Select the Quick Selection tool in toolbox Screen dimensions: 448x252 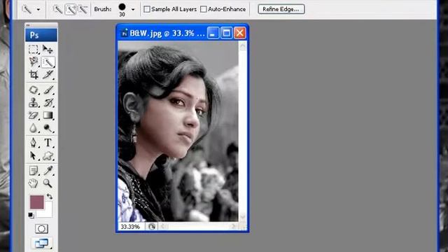pyautogui.click(x=48, y=62)
